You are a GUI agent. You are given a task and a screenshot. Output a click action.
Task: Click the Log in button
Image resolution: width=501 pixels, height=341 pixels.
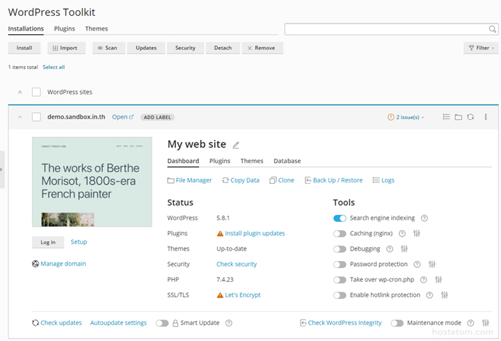pos(48,242)
